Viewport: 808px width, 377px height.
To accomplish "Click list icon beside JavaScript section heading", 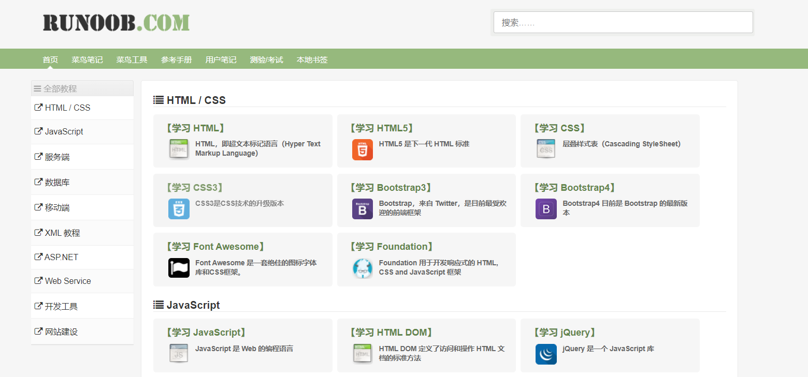I will (x=158, y=305).
